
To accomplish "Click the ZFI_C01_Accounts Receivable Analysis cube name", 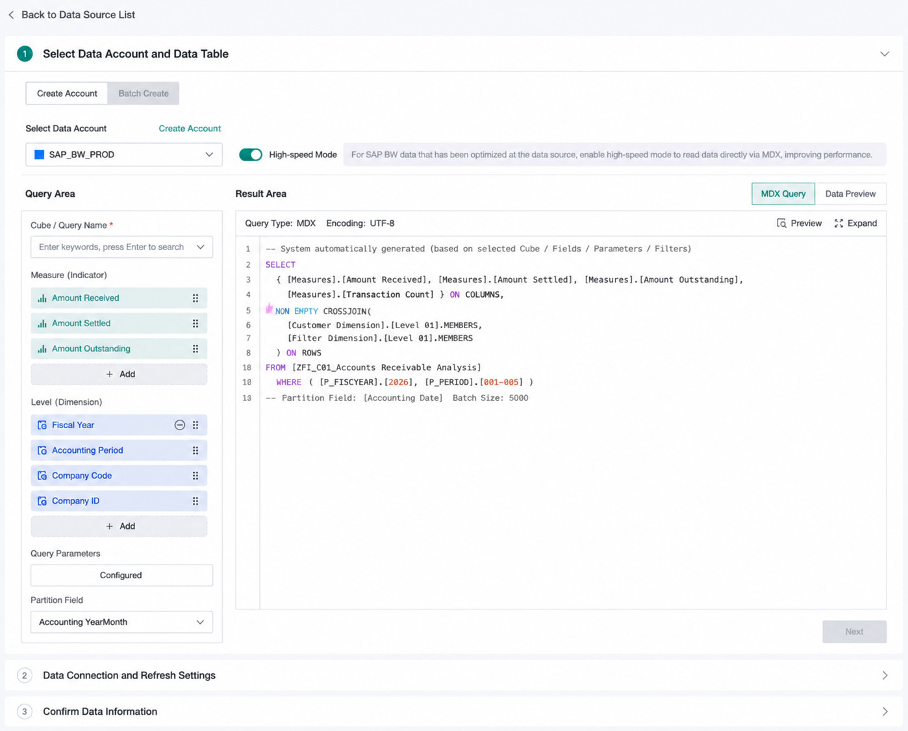I will pyautogui.click(x=386, y=368).
